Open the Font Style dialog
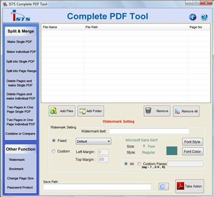Screen dimensions: 214x197 192,142
